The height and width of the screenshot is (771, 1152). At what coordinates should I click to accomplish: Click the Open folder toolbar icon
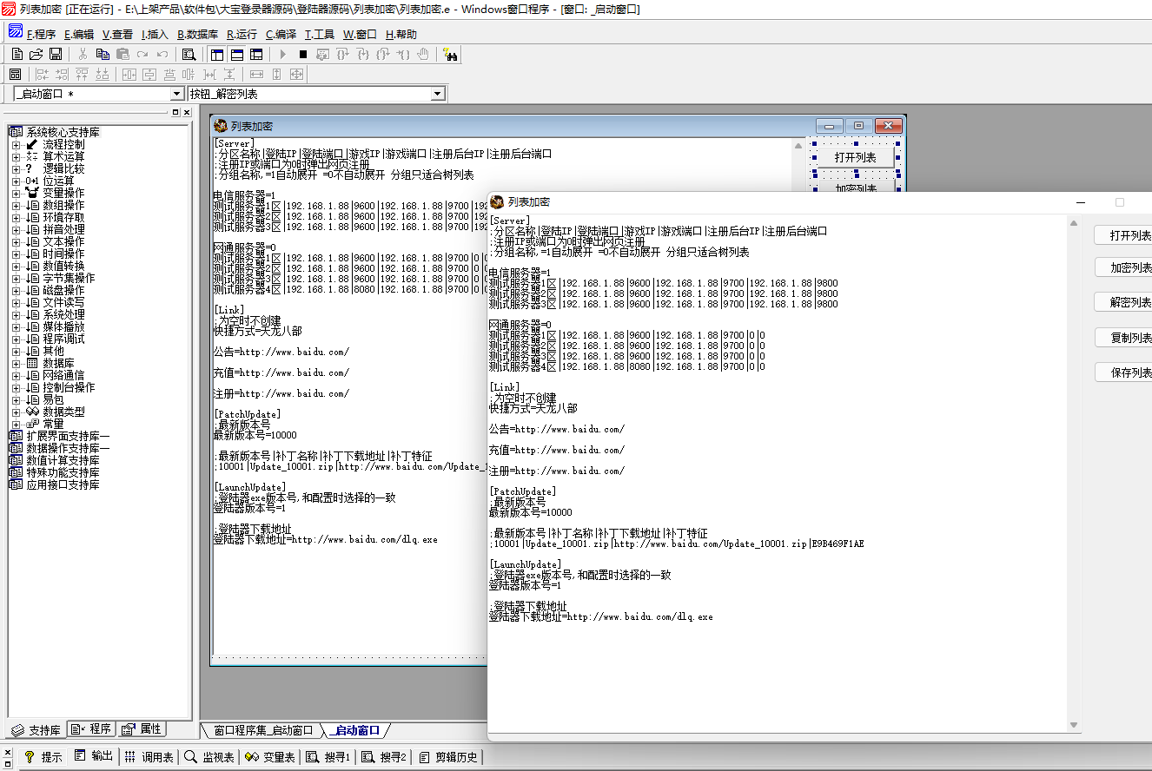(x=36, y=55)
